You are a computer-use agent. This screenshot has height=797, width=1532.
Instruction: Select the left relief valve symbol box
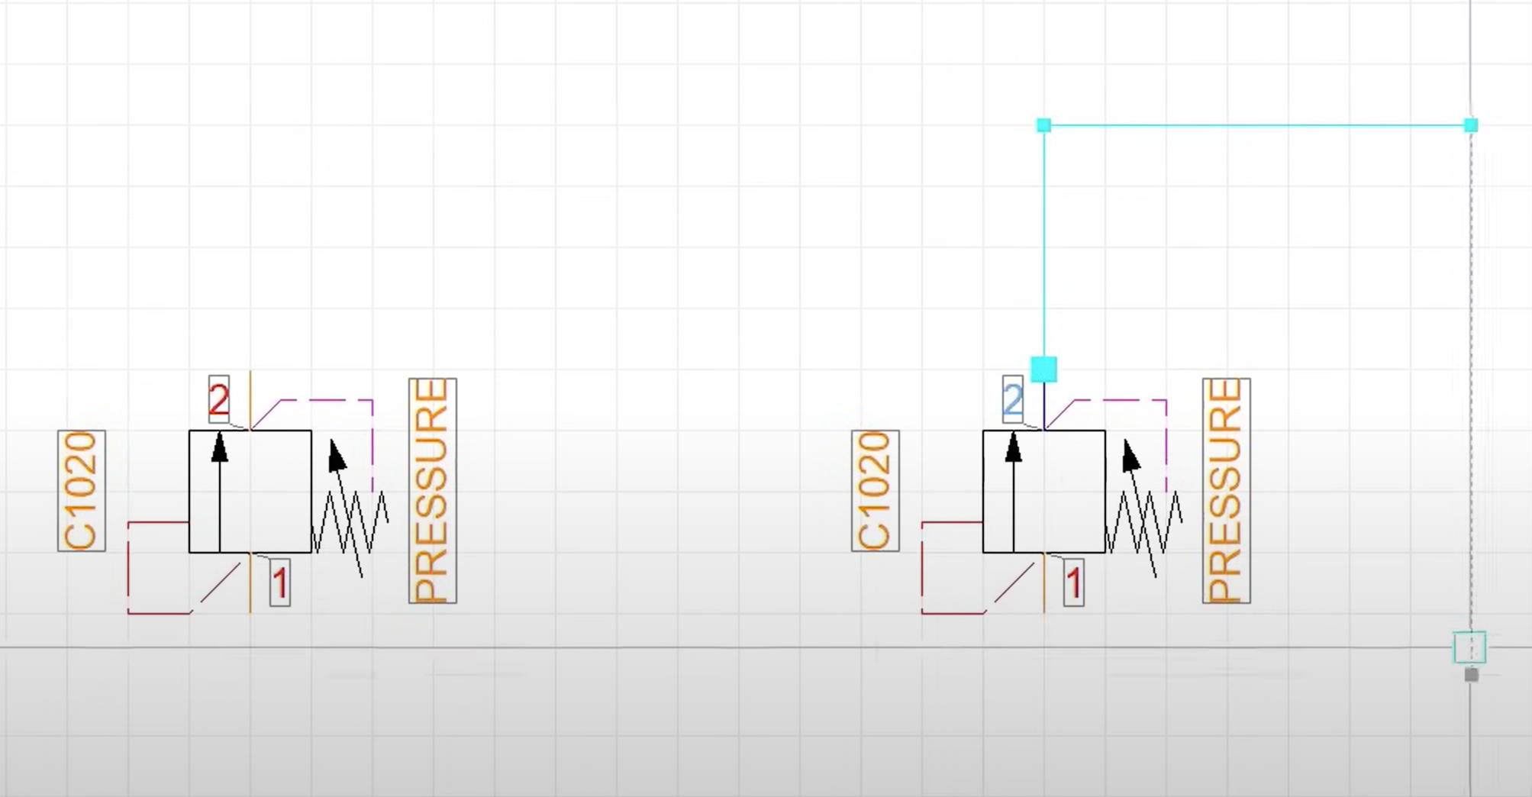coord(250,491)
